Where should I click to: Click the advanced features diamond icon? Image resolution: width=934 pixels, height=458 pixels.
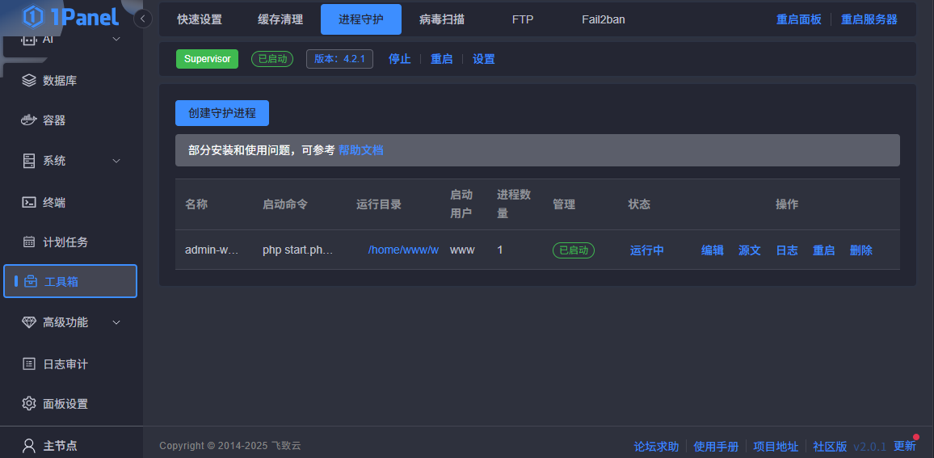[x=28, y=322]
